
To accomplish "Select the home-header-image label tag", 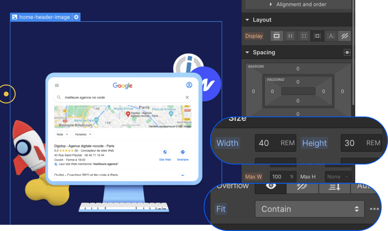I will 41,17.
